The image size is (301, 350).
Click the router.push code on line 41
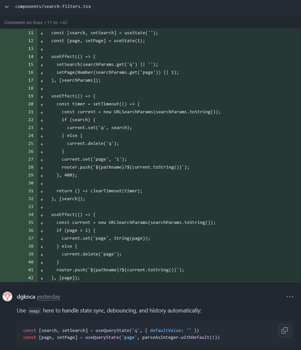[120, 270]
